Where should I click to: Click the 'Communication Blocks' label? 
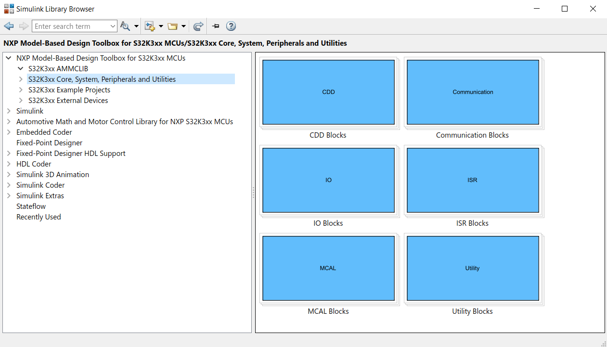pos(472,135)
